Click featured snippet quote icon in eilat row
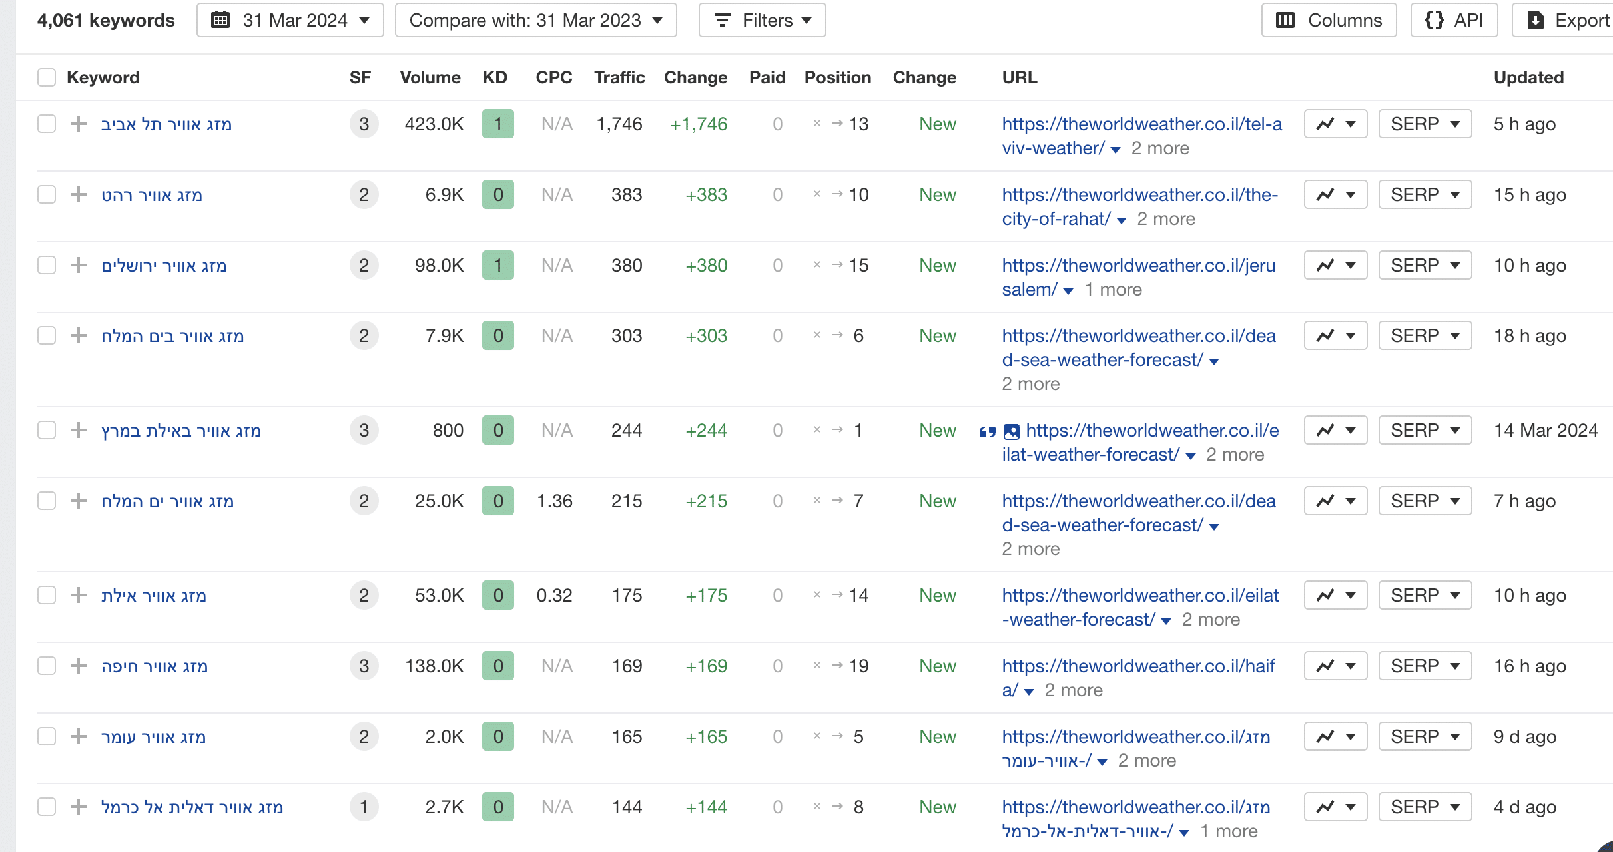The width and height of the screenshot is (1613, 852). pos(988,432)
